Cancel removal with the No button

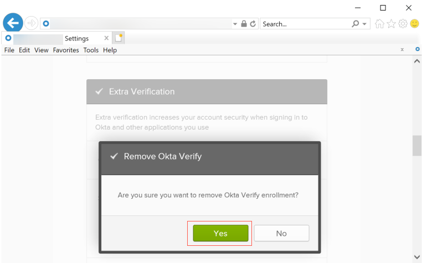(281, 233)
